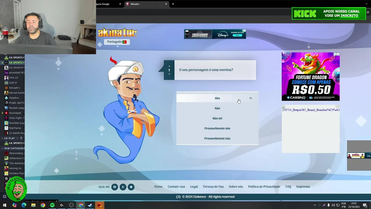Screen dimensions: 371x209
Task: Open the Deadpool Disney+ ad thumbnail
Action: click(x=359, y=156)
